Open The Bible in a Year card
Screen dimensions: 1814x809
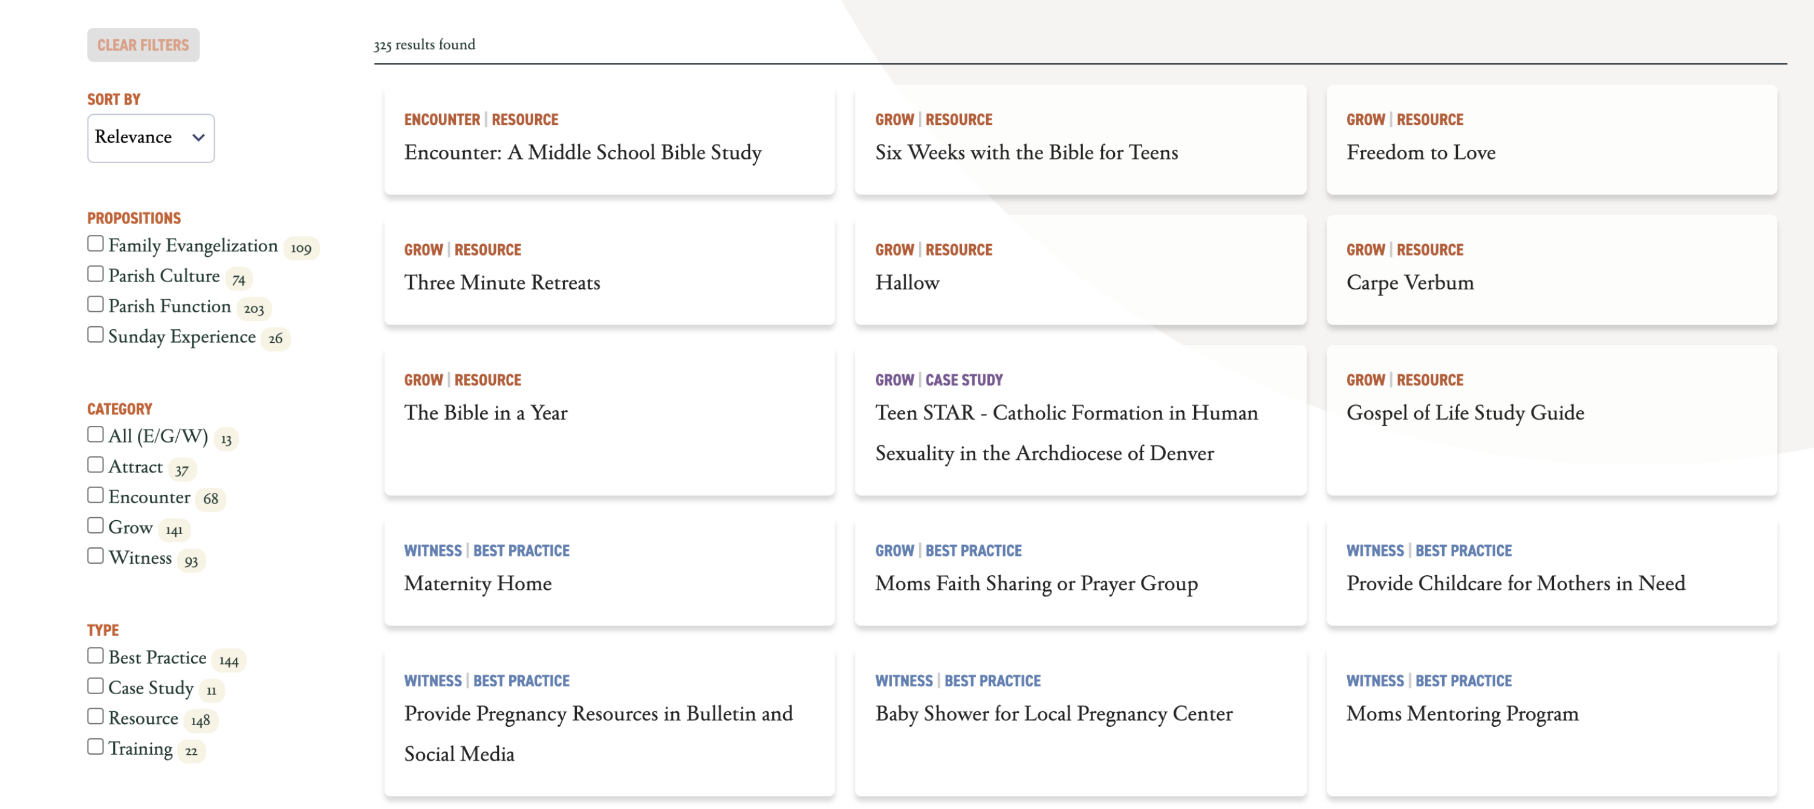(x=609, y=420)
